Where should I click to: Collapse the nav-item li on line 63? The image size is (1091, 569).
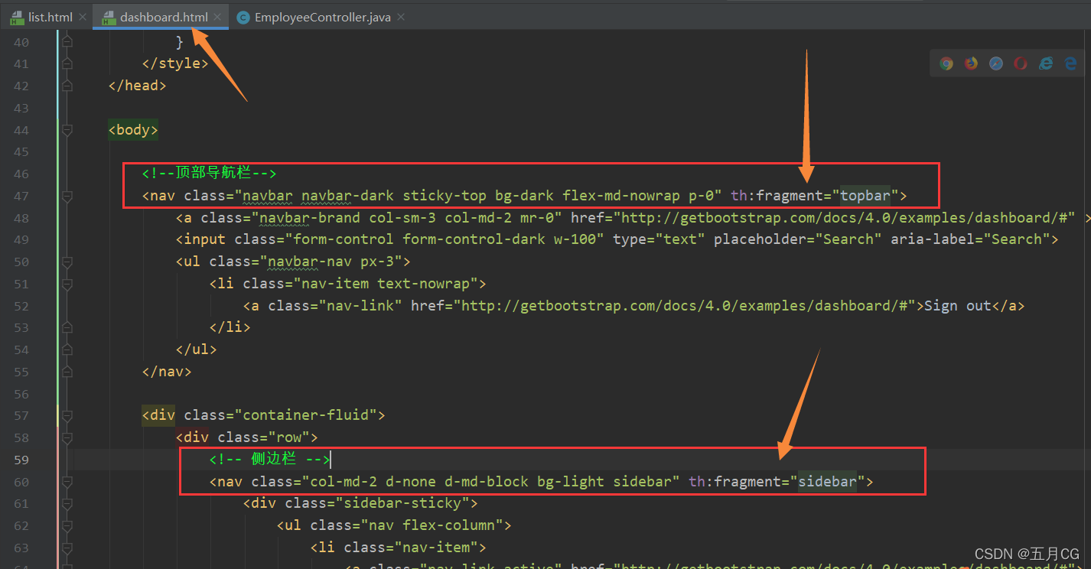pos(67,548)
